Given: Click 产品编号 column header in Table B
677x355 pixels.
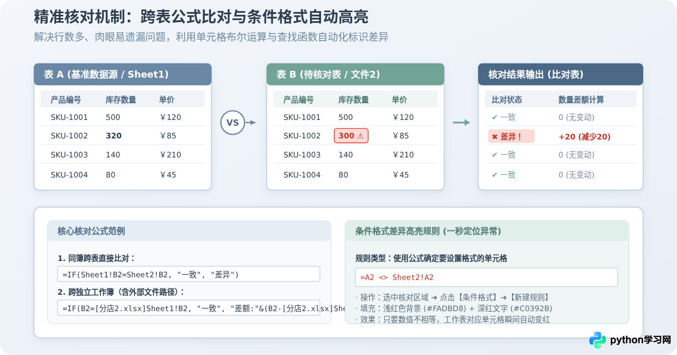Looking at the screenshot, I should click(298, 99).
